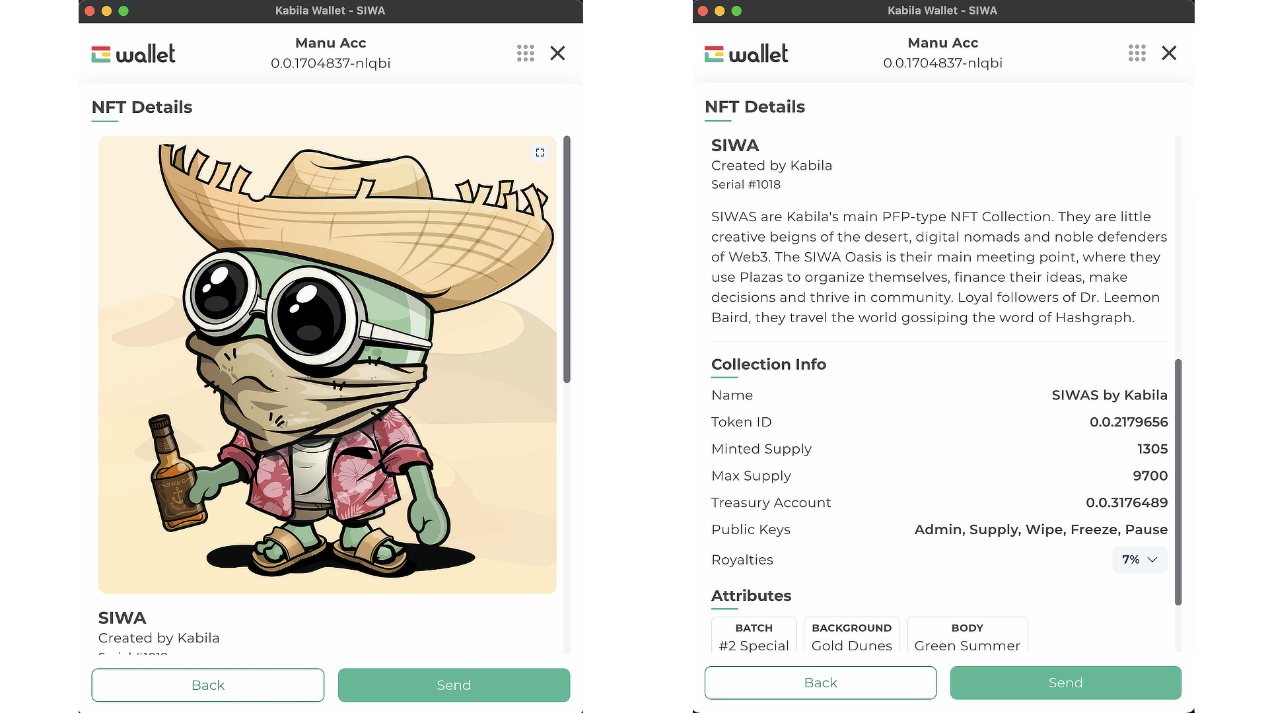Viewport: 1268px width, 713px height.
Task: Click the Token ID 0.0.2179656 value
Action: coord(1129,423)
